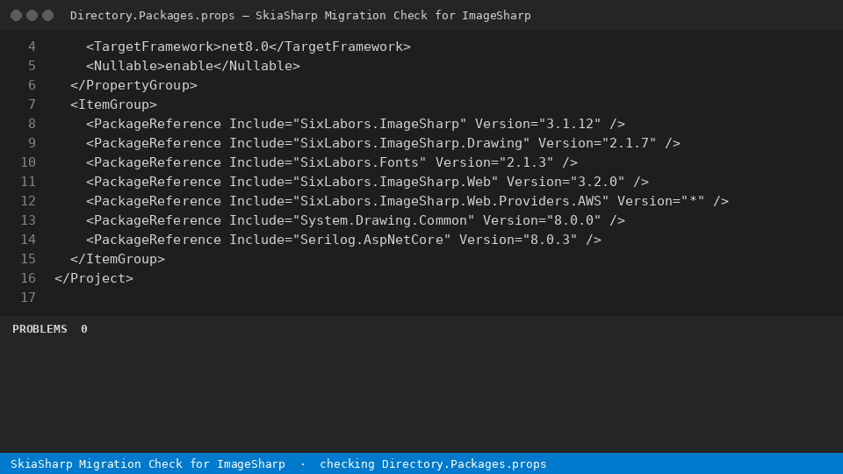Image resolution: width=843 pixels, height=474 pixels.
Task: Select the SixLabors.ImageSharp.Web 3.2.0 line
Action: click(367, 183)
